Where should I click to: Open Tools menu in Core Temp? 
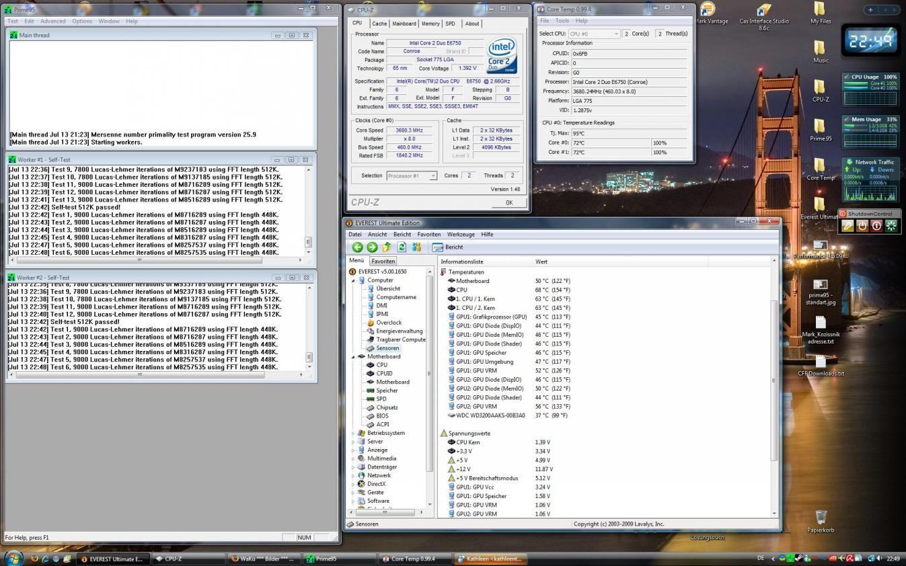pyautogui.click(x=562, y=21)
